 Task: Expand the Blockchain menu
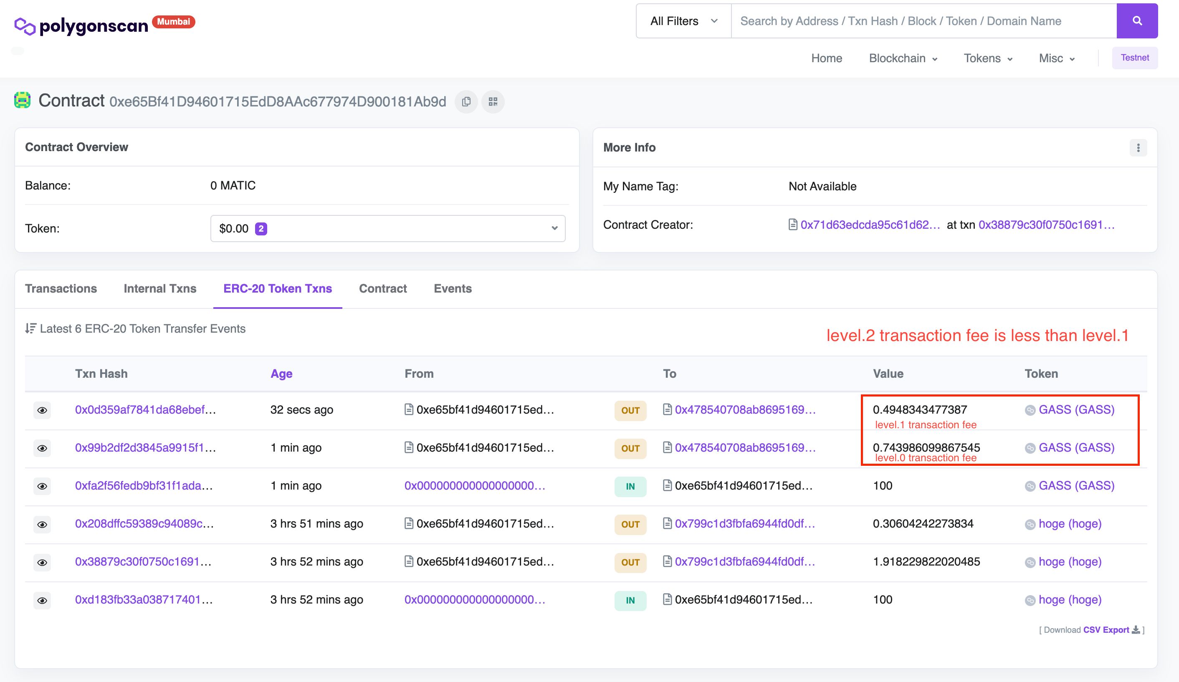point(903,58)
